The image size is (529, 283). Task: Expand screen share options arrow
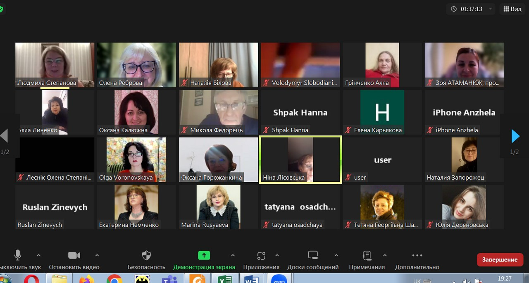(x=233, y=255)
